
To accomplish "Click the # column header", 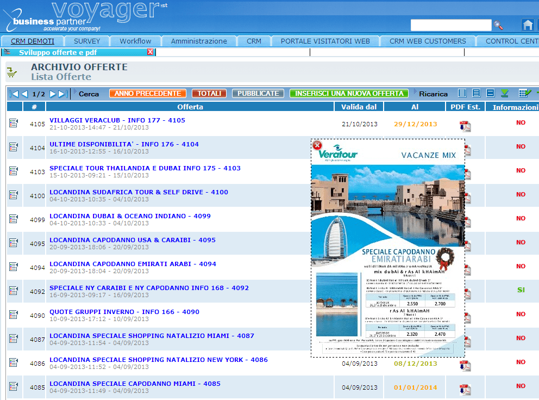I will [x=34, y=107].
